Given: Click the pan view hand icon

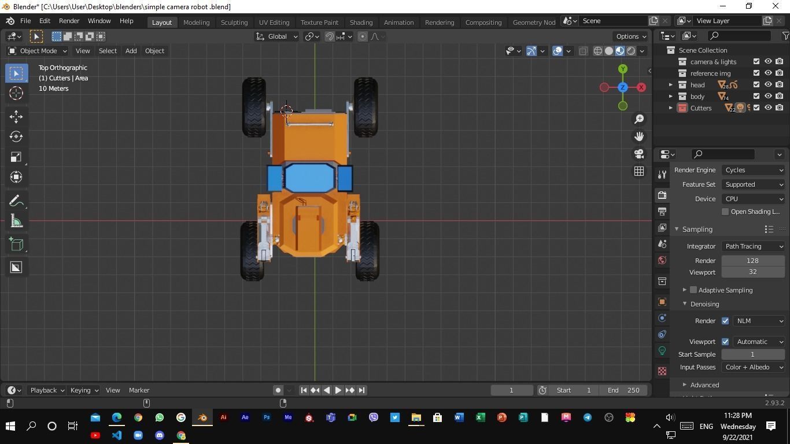Looking at the screenshot, I should pyautogui.click(x=639, y=136).
